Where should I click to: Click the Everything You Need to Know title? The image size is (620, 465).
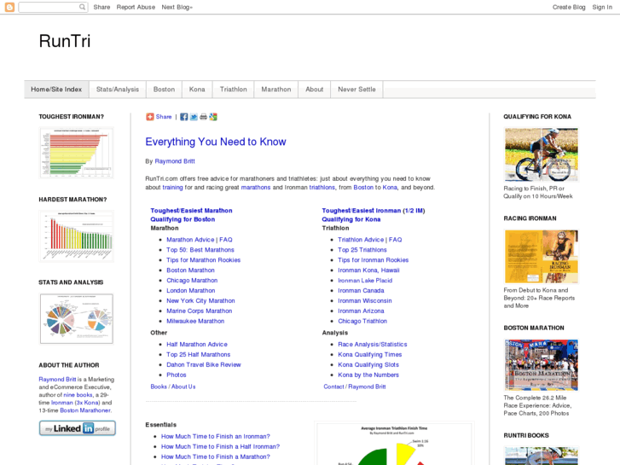(x=216, y=142)
